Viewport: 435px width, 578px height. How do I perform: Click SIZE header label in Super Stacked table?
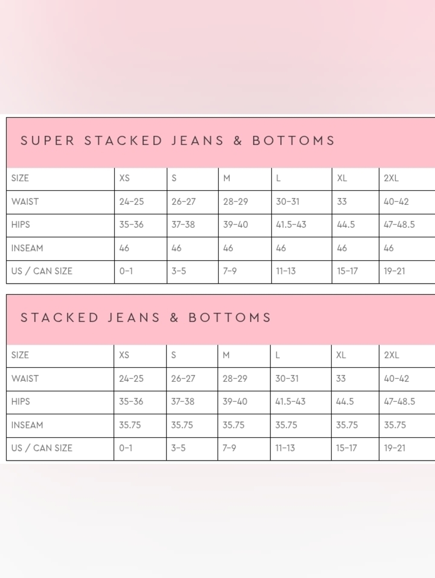(x=20, y=178)
